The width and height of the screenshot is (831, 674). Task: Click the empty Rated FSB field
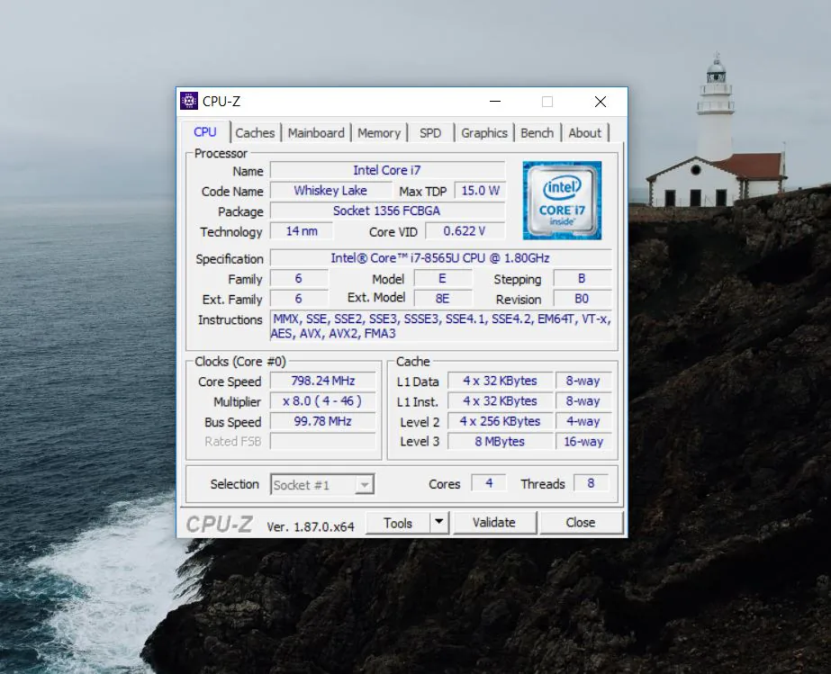322,442
